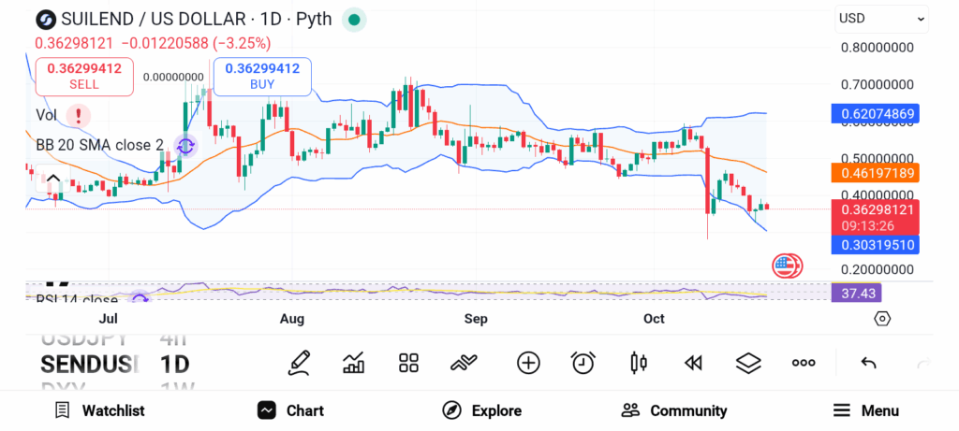
Task: Click the undo arrow
Action: tap(868, 363)
